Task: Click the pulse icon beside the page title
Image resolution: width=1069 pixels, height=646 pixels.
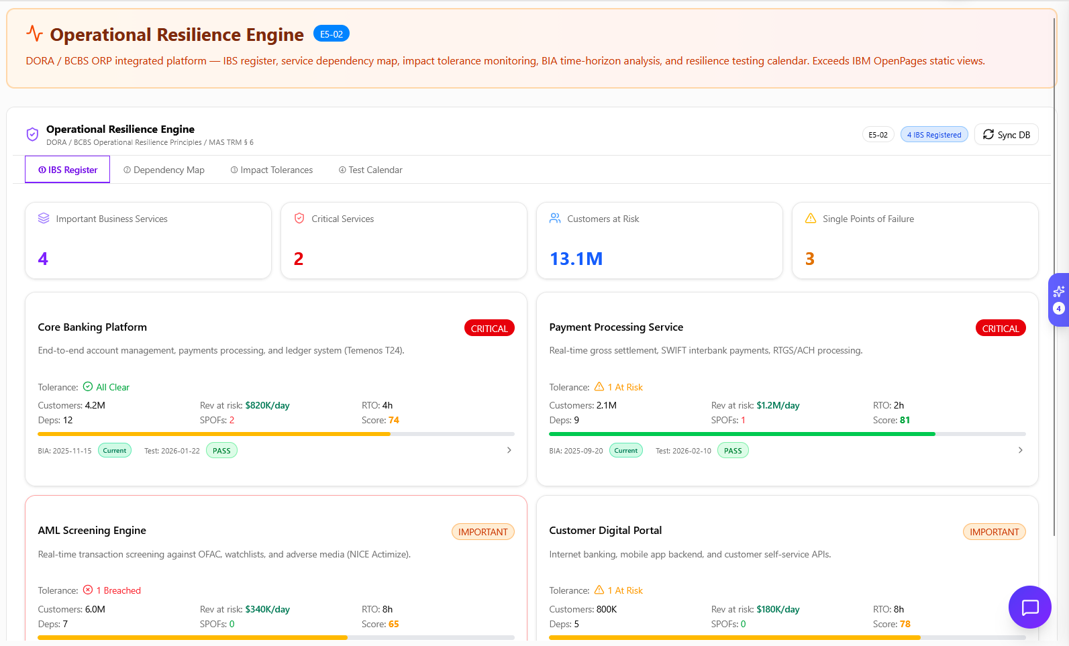Action: [34, 34]
